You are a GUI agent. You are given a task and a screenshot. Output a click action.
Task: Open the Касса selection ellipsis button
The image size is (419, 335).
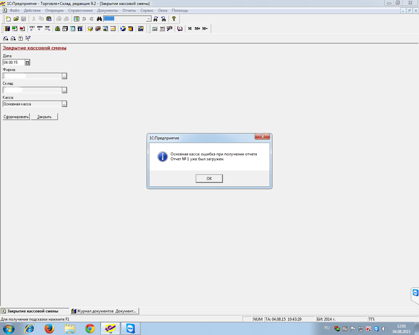[64, 104]
